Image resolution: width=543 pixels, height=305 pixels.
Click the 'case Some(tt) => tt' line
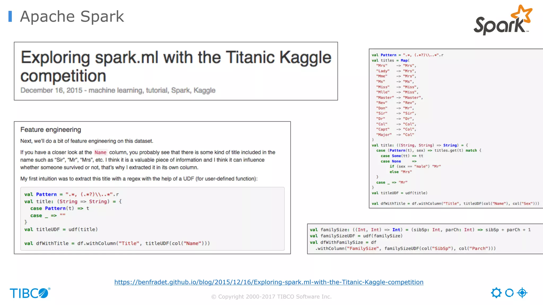pos(402,156)
